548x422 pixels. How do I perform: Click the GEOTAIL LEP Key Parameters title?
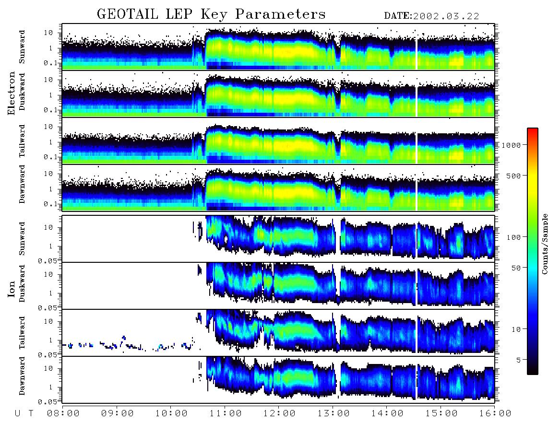[211, 14]
